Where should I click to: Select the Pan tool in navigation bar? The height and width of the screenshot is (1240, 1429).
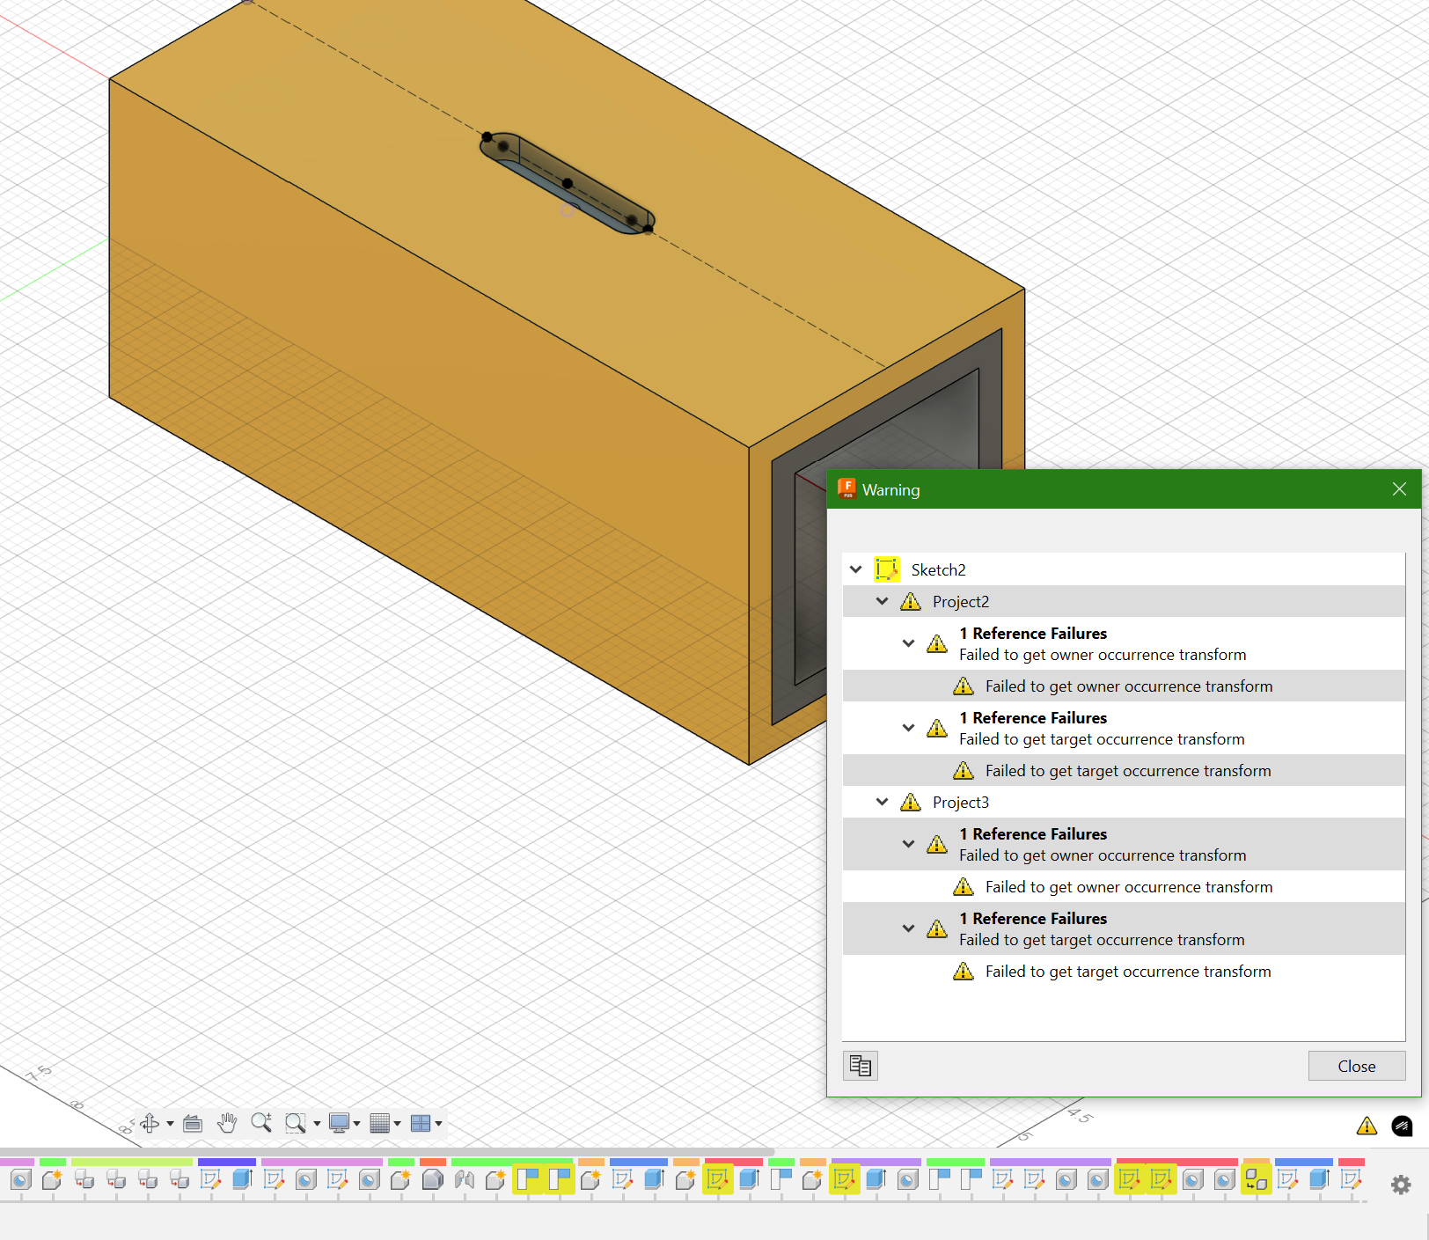pos(227,1123)
